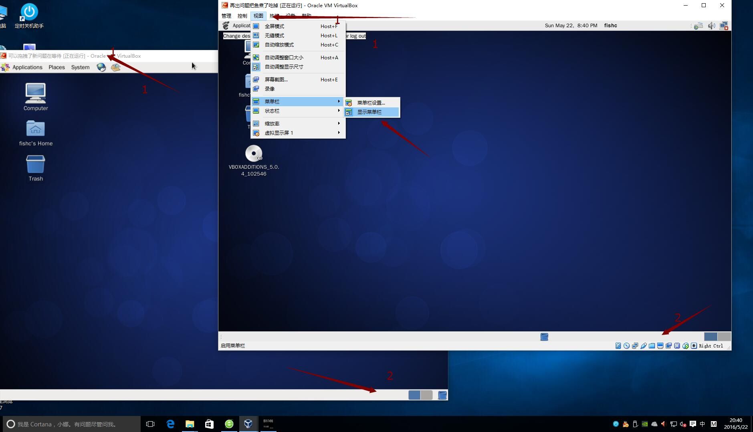Click the GNOME volume speaker icon
Image resolution: width=753 pixels, height=432 pixels.
pyautogui.click(x=711, y=26)
